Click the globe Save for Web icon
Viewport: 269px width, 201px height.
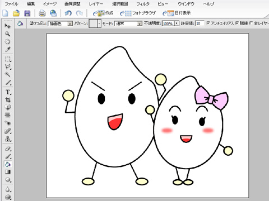tap(53, 13)
